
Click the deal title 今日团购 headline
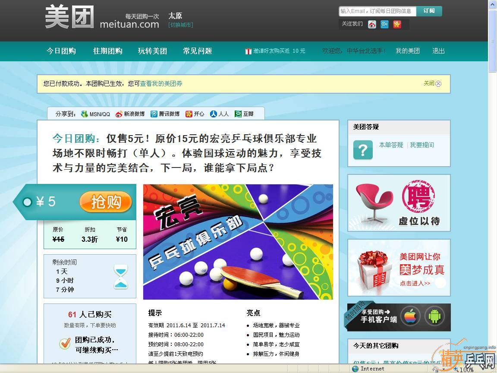pos(187,154)
